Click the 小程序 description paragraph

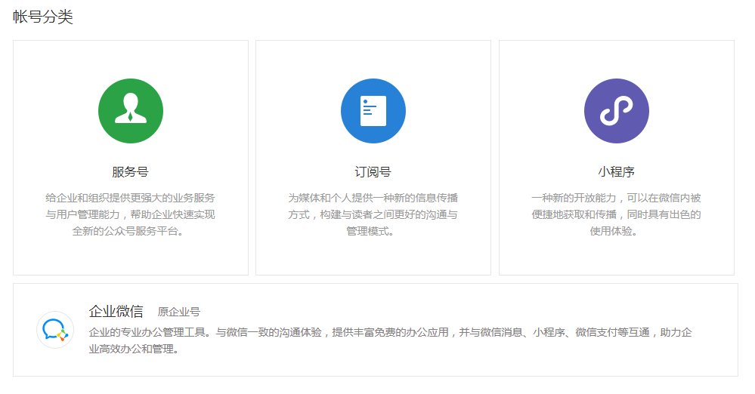(616, 214)
